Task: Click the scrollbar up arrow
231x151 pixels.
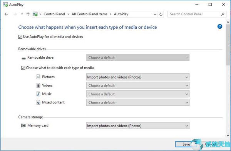Action: click(x=228, y=22)
